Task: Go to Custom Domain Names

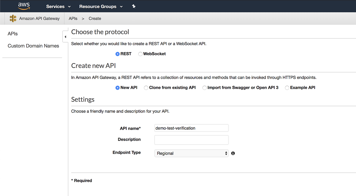Action: 33,46
